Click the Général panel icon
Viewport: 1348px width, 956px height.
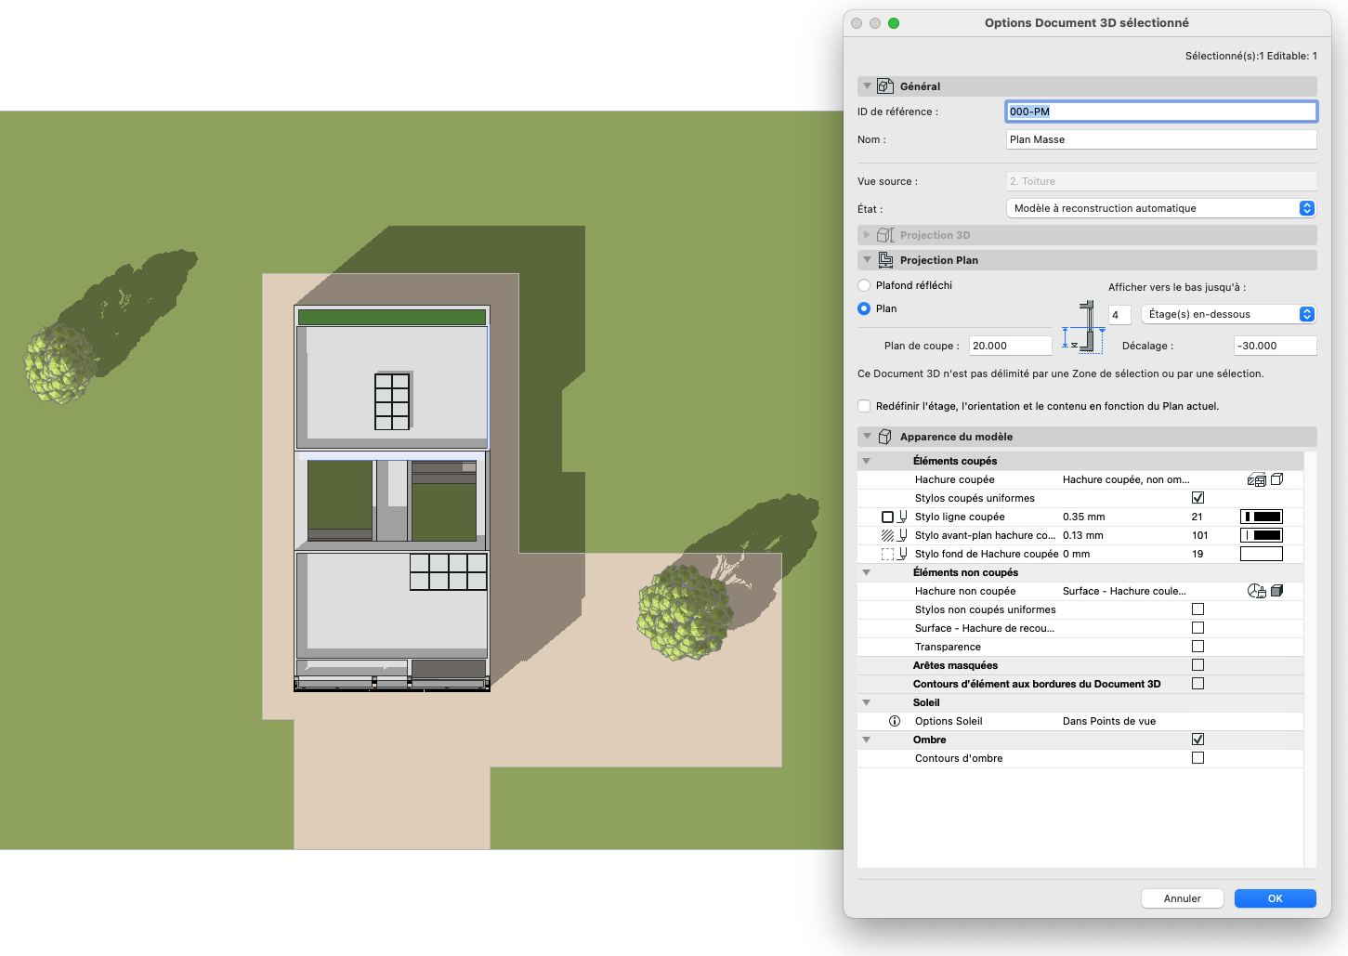[x=885, y=86]
